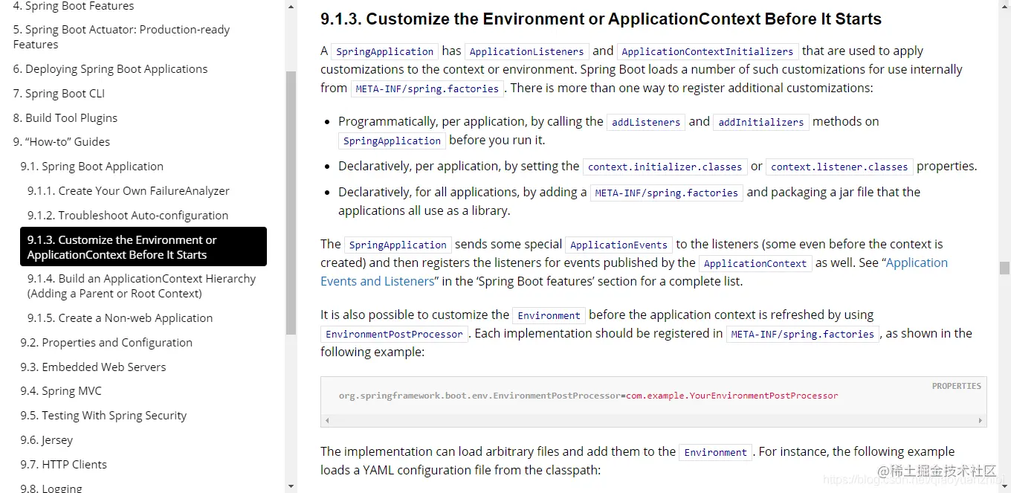Click the 'ApplicationListeners' code term
1011x493 pixels.
tap(526, 52)
